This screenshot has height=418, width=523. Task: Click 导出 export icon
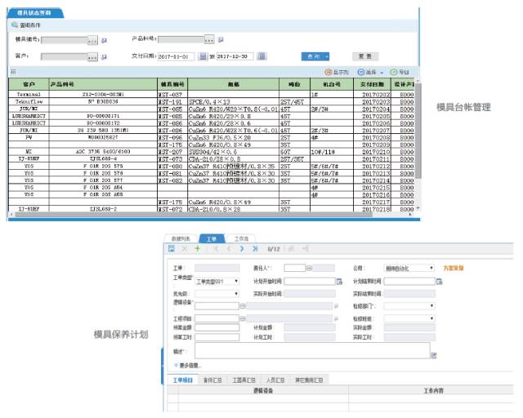coord(394,72)
